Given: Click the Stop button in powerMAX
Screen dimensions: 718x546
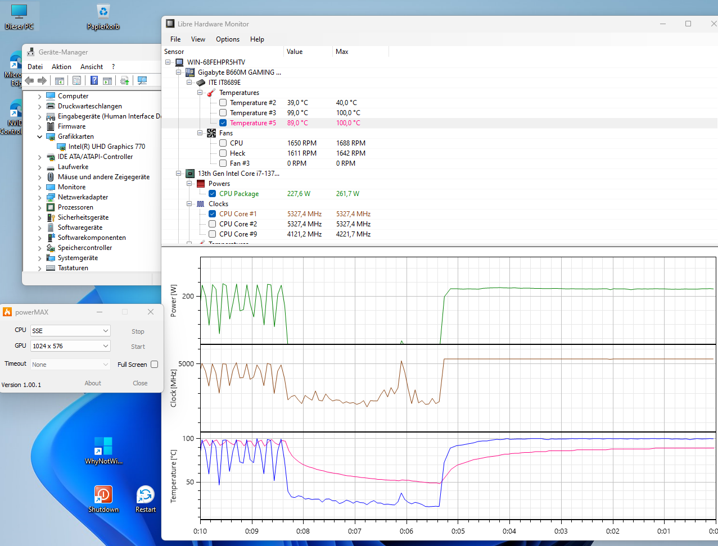Looking at the screenshot, I should (138, 331).
